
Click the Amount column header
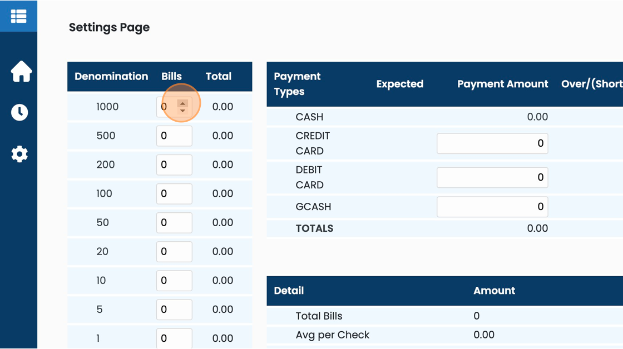coord(495,291)
